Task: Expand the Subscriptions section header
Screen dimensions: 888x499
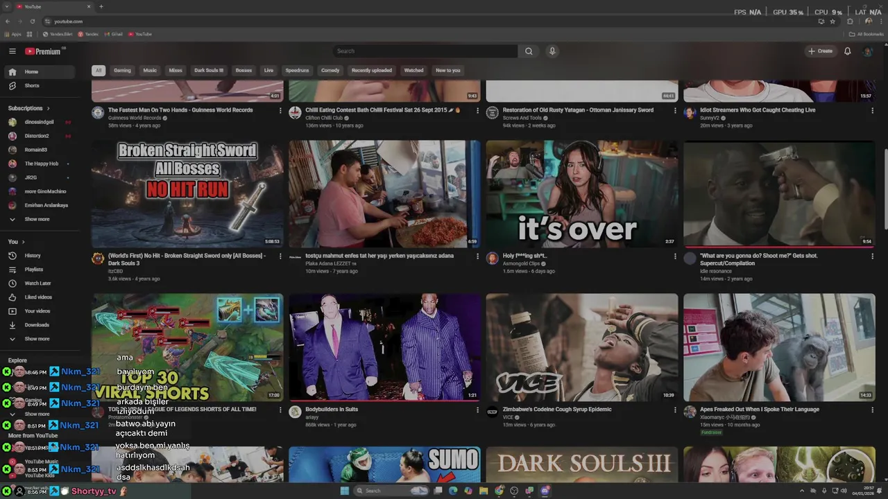Action: click(x=28, y=108)
